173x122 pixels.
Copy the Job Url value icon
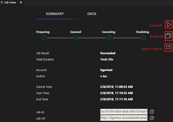point(152,118)
